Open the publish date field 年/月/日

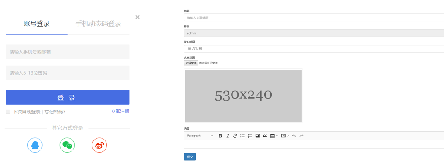pos(314,49)
